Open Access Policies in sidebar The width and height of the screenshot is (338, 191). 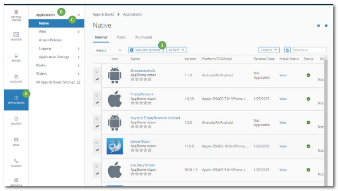(50, 40)
